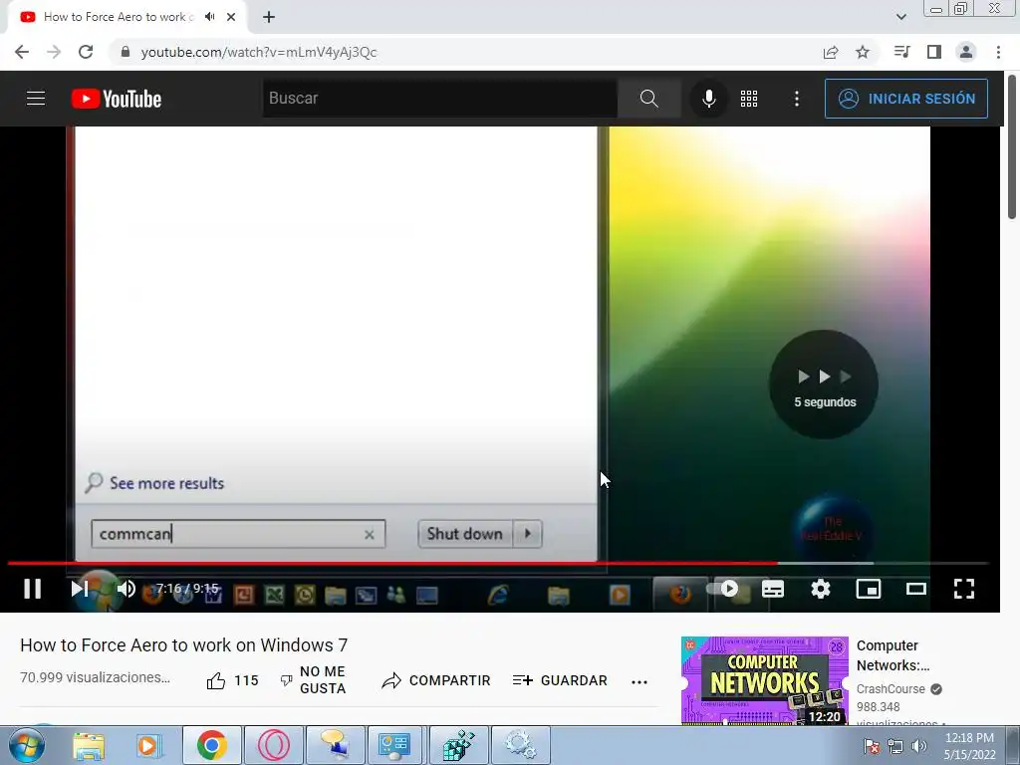Open Chrome media controls icon
Screen dimensions: 1020x765
pyautogui.click(x=902, y=52)
